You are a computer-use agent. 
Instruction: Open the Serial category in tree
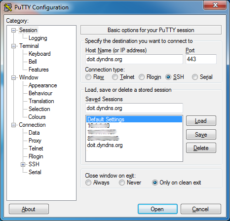point(35,172)
